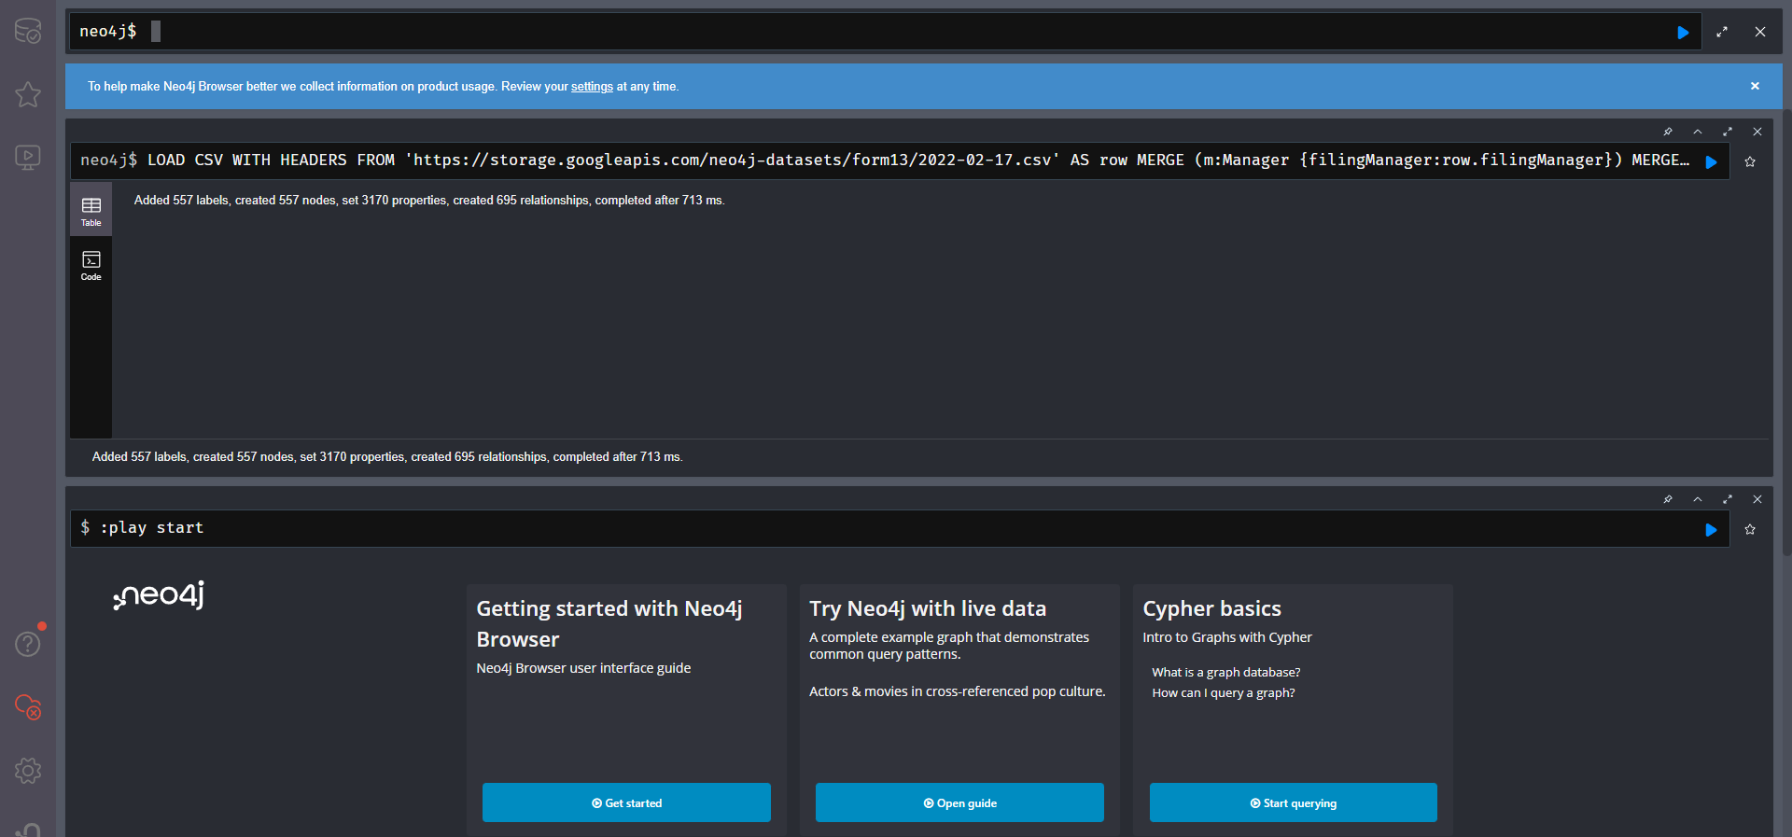Image resolution: width=1792 pixels, height=837 pixels.
Task: Open the Neo4j cloud sync sidebar icon
Action: [28, 706]
